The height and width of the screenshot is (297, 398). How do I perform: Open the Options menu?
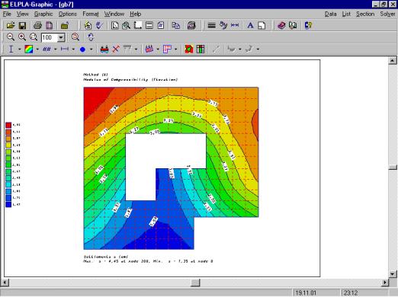click(x=68, y=14)
